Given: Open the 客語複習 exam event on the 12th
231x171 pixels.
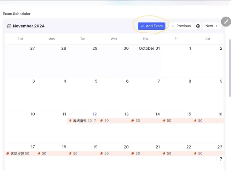Looking at the screenshot, I should [x=80, y=121].
